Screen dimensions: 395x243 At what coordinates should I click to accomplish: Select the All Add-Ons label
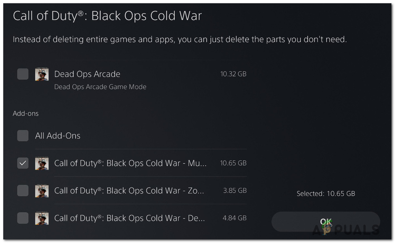pyautogui.click(x=58, y=136)
